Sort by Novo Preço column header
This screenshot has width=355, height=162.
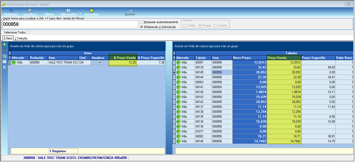pos(249,58)
